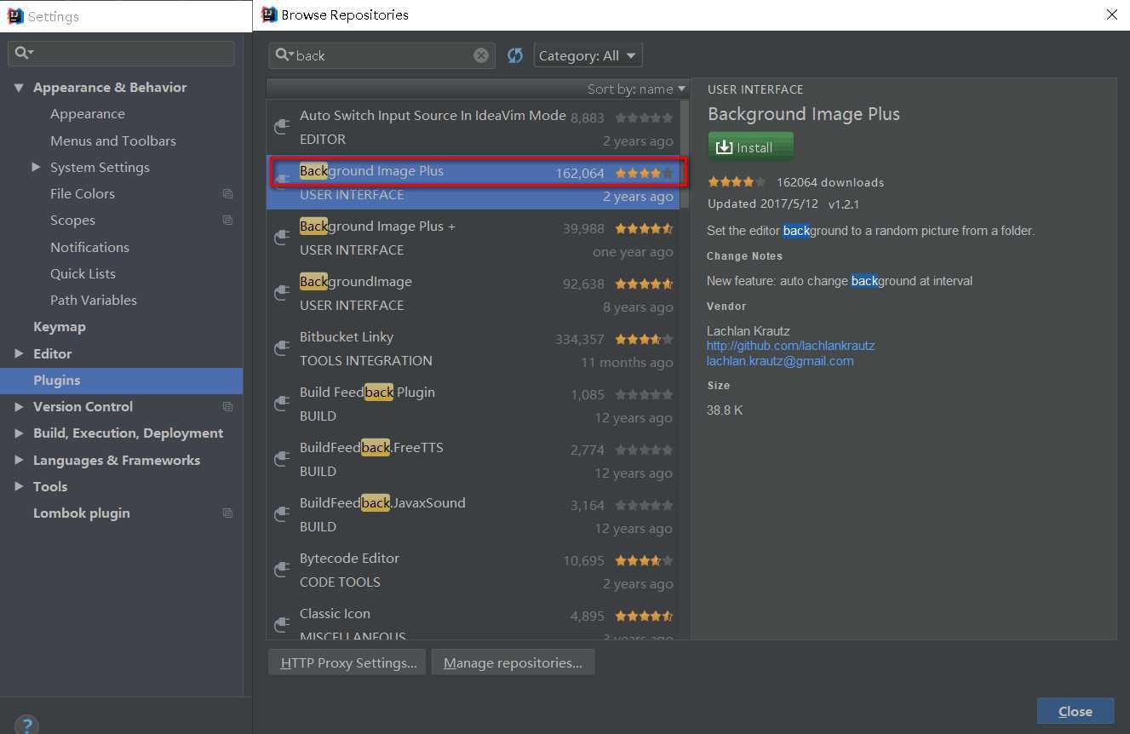Click the IntelliJ logo in Settings title bar
Viewport: 1130px width, 734px height.
point(15,16)
